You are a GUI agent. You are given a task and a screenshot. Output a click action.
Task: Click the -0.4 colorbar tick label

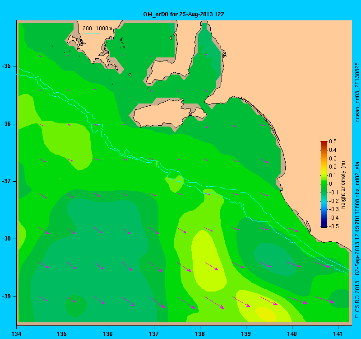click(333, 218)
